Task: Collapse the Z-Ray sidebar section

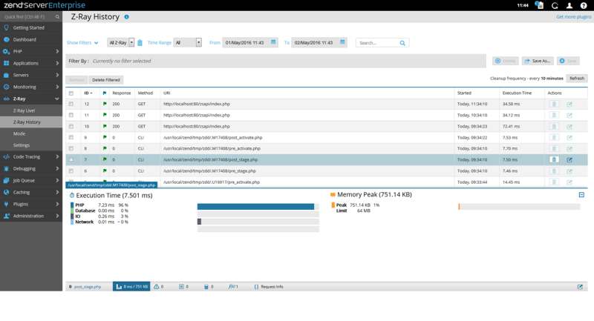Action: (x=57, y=99)
